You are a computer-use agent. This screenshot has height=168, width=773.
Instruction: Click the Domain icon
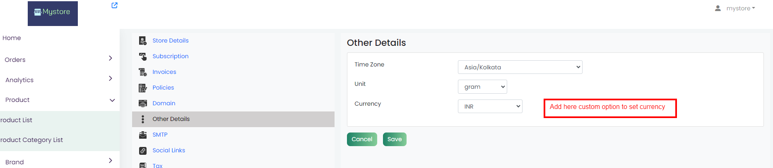tap(143, 103)
